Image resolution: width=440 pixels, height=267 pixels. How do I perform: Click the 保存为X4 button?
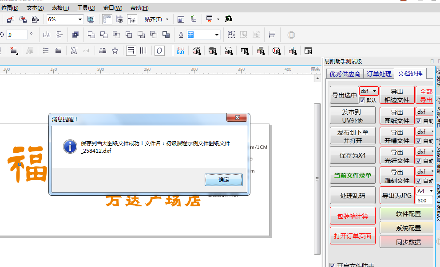click(353, 155)
